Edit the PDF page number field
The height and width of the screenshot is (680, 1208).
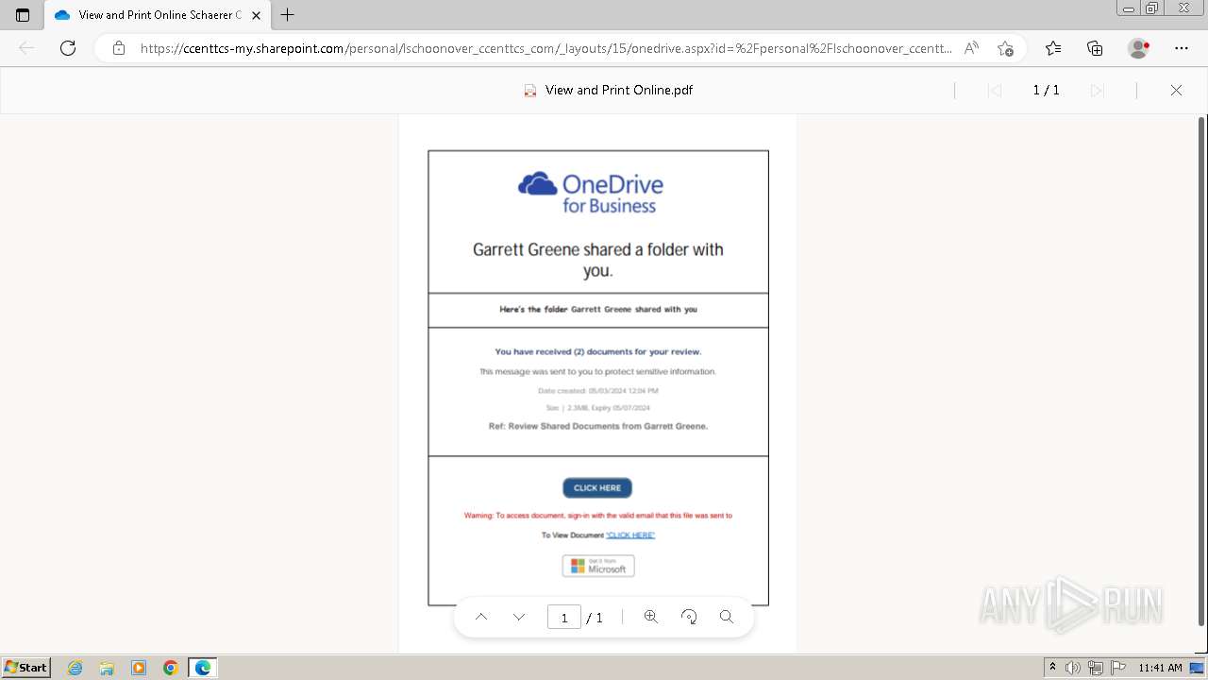click(564, 618)
